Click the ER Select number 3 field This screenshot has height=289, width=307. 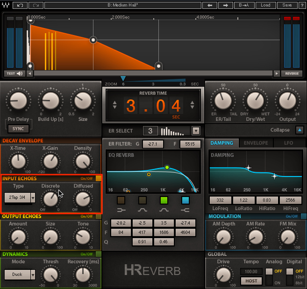150,131
